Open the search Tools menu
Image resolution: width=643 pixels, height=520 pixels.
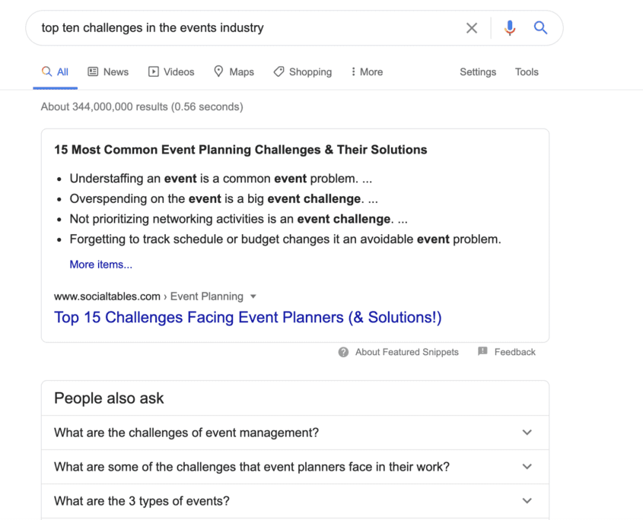pos(527,71)
